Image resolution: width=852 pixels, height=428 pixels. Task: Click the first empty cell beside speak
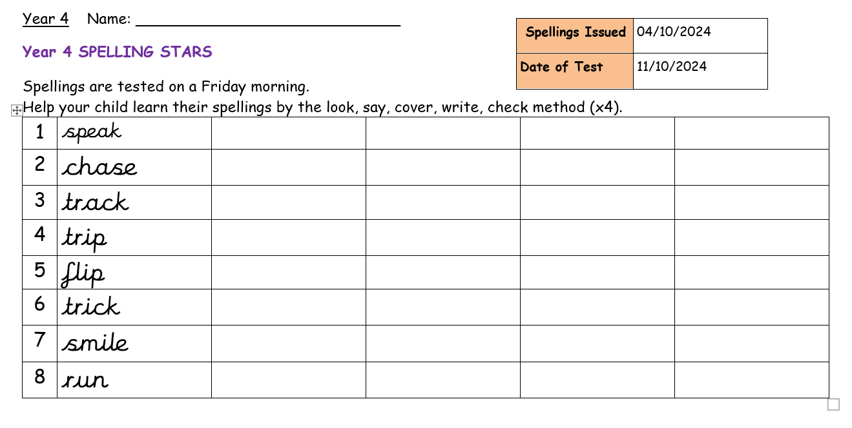[289, 133]
